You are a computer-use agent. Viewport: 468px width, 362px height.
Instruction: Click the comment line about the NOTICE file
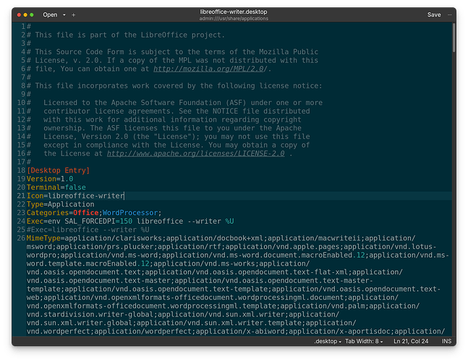click(169, 111)
